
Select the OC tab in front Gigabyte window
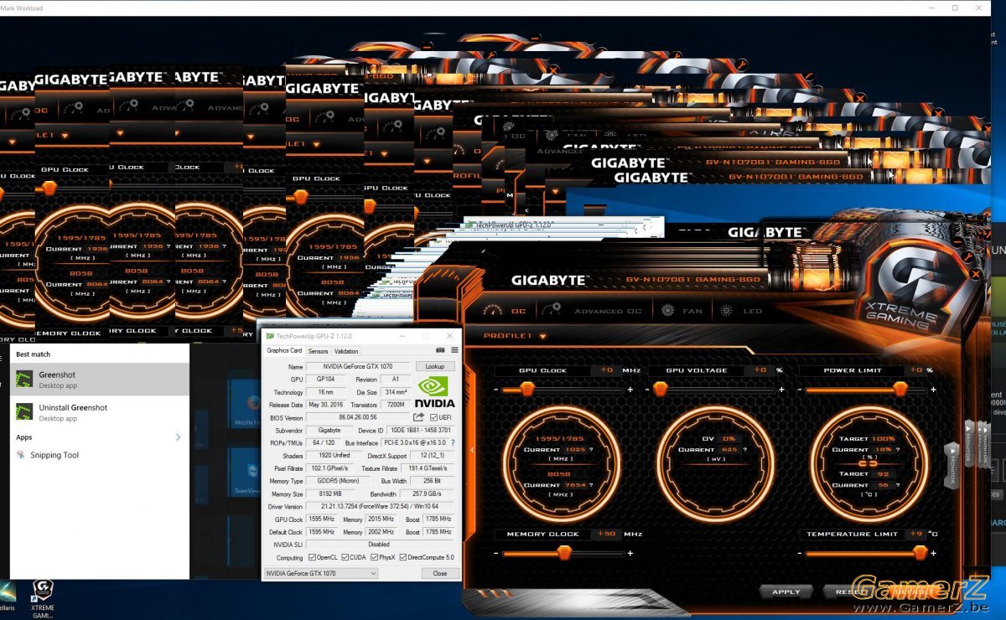pos(519,311)
